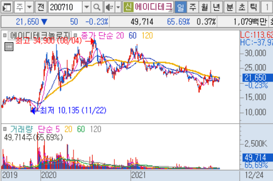Click the 2021 time axis label
The image size is (273, 181).
click(x=139, y=175)
